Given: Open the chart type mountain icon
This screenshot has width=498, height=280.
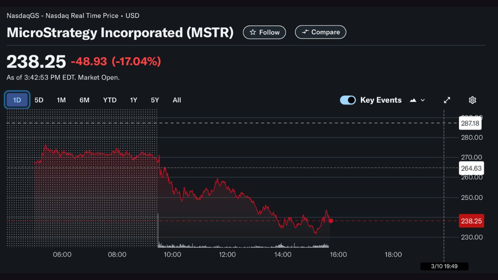Looking at the screenshot, I should coord(413,100).
